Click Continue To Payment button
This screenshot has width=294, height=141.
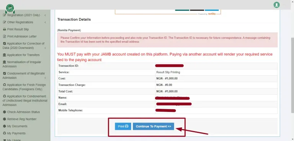click(154, 126)
